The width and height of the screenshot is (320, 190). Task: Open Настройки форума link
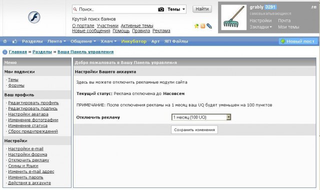27,154
